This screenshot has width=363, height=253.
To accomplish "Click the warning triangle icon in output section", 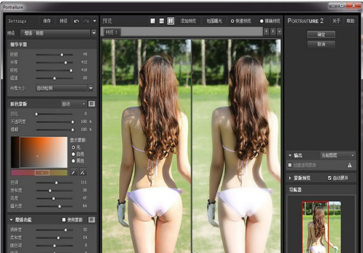I will pos(349,165).
